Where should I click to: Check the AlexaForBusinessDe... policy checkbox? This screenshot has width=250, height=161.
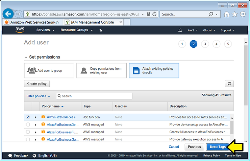28,125
